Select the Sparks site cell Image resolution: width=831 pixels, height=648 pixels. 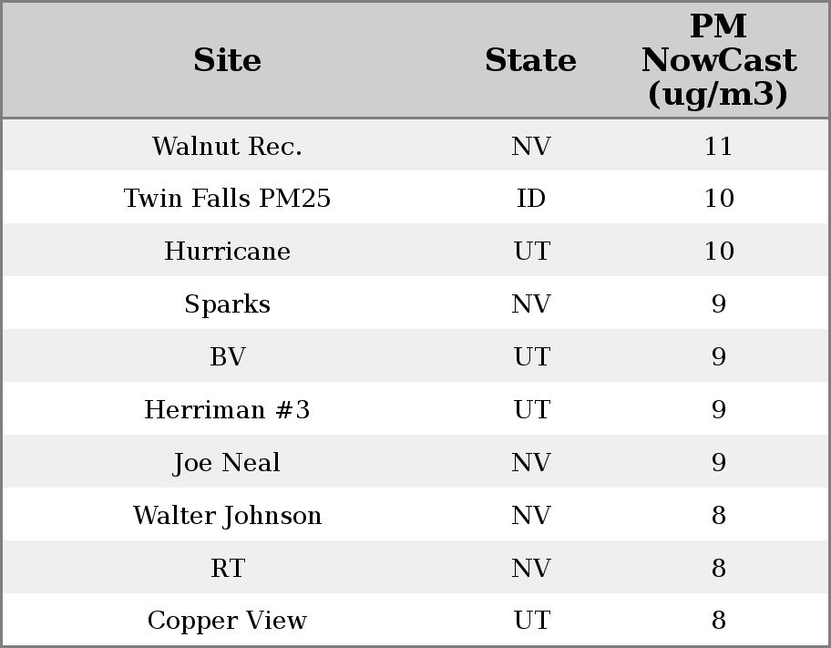227,304
